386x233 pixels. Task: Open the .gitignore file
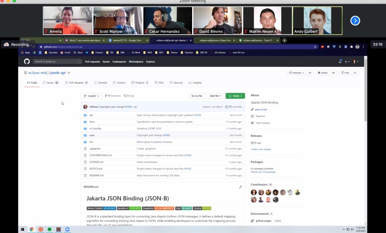click(x=95, y=148)
